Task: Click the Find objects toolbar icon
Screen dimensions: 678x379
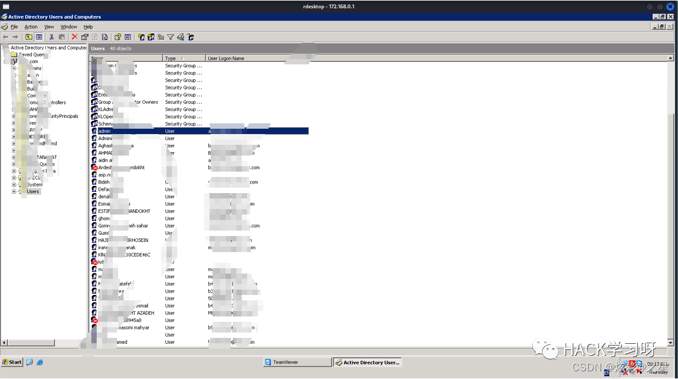Action: (x=181, y=37)
